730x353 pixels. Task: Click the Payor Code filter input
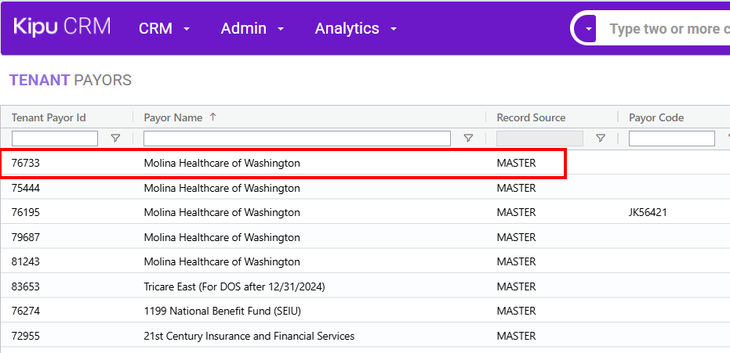pos(672,139)
